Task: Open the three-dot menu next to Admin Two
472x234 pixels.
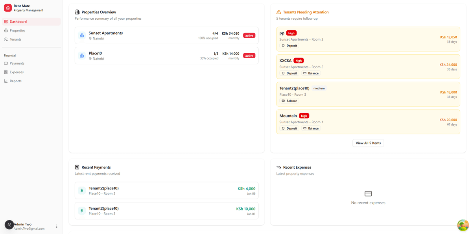Action: [x=57, y=226]
